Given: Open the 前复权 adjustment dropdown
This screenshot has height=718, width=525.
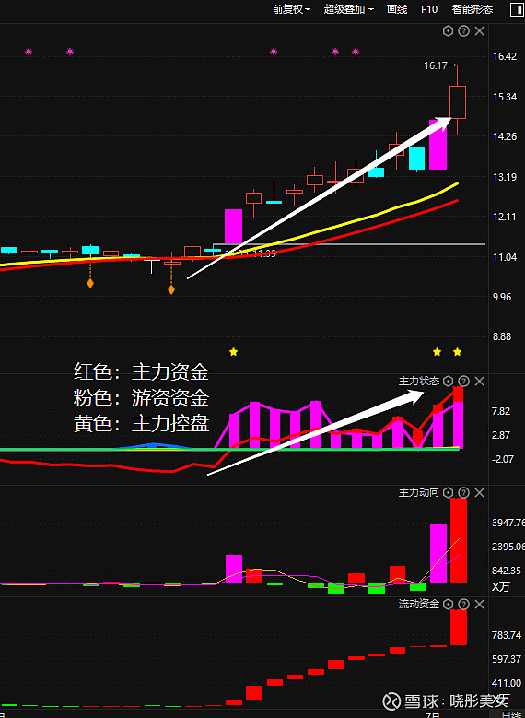Looking at the screenshot, I should (x=291, y=9).
